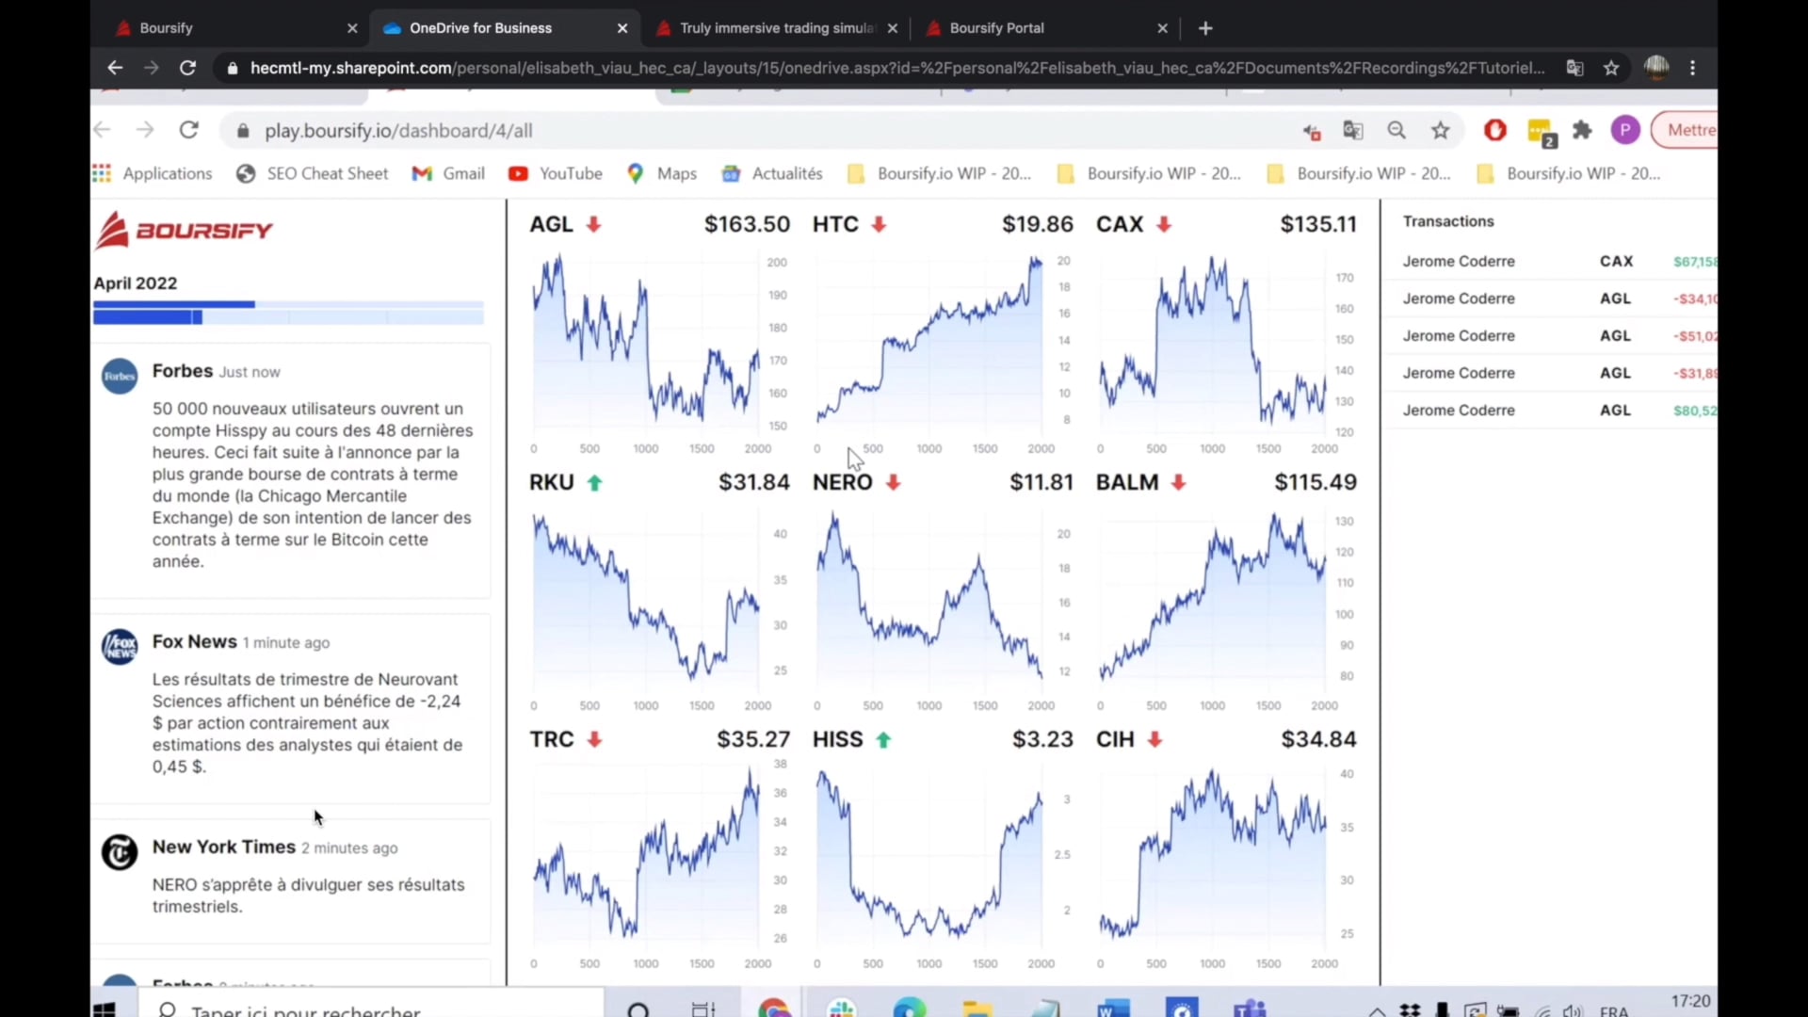Switch to the "Boursify Portal" tab
The height and width of the screenshot is (1017, 1808).
pos(998,28)
